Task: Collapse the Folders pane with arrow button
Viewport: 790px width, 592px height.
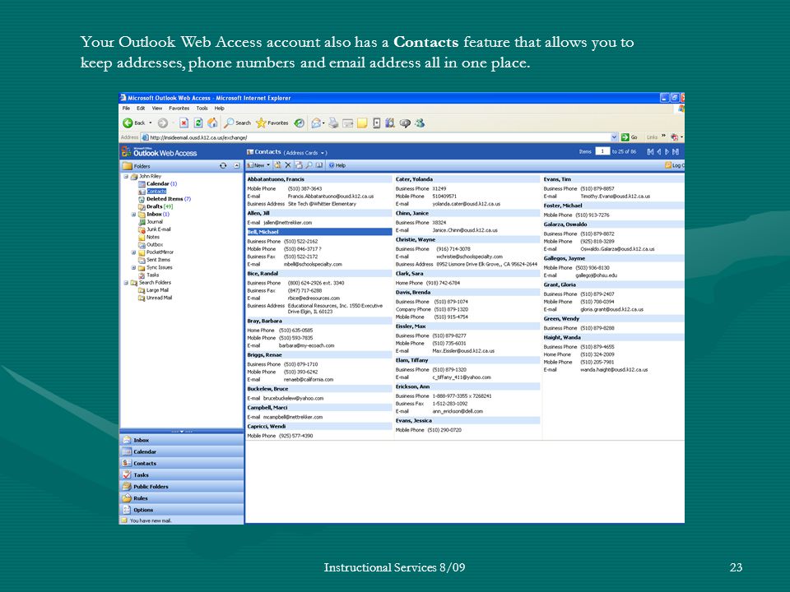Action: click(237, 165)
